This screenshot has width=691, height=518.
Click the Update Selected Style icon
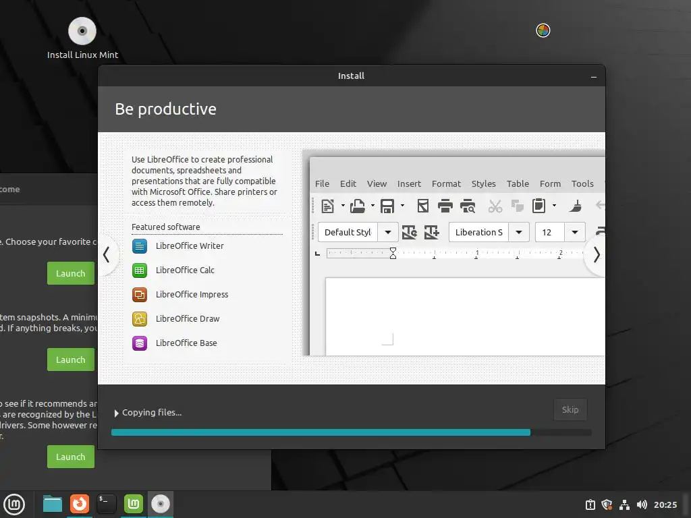coord(410,232)
